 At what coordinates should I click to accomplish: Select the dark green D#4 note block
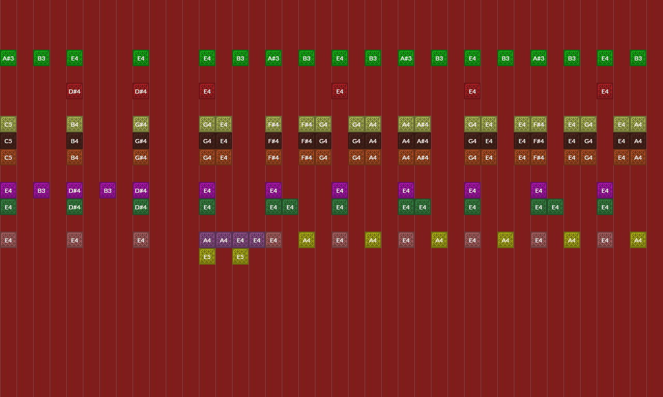tap(75, 207)
